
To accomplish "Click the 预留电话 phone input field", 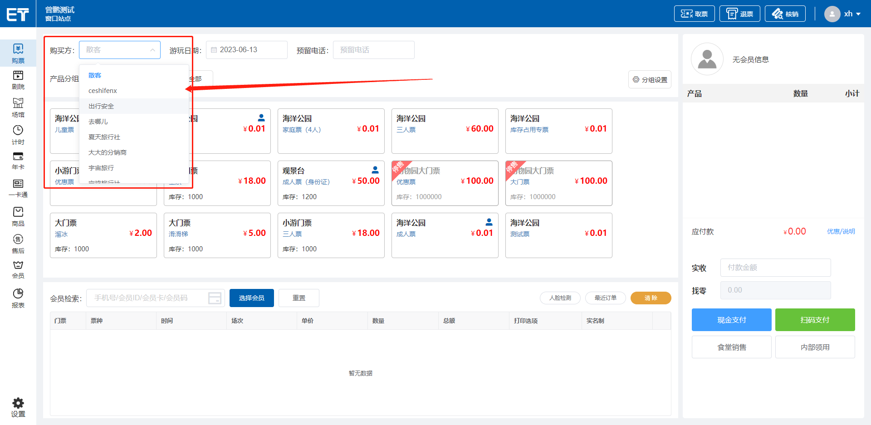I will pos(373,50).
